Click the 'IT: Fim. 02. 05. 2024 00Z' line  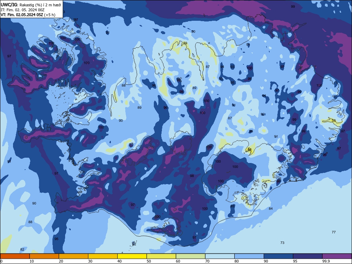point(23,10)
